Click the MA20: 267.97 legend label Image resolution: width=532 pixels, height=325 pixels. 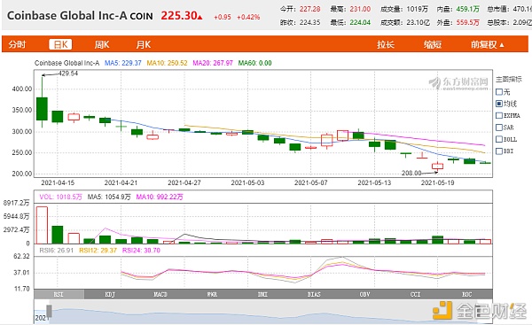coord(213,63)
